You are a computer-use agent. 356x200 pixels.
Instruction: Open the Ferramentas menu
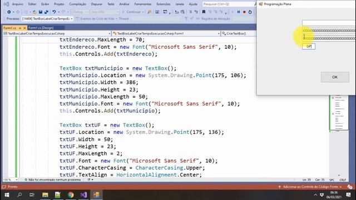coord(143,4)
